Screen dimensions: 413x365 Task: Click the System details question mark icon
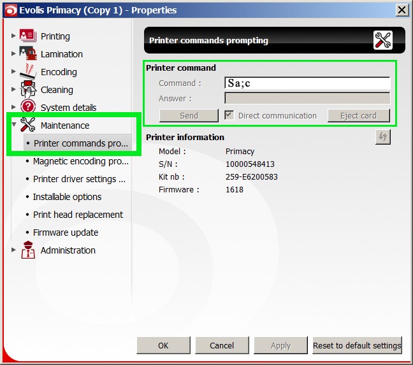click(27, 107)
